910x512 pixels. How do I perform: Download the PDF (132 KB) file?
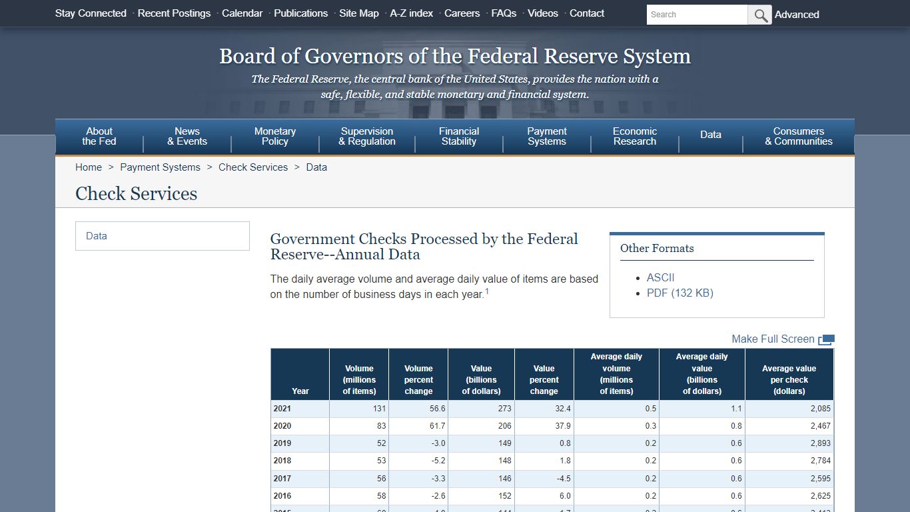pyautogui.click(x=680, y=293)
